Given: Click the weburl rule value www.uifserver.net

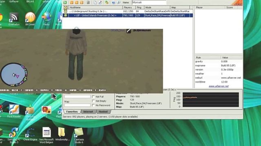Looking at the screenshot, I should tap(231, 78).
